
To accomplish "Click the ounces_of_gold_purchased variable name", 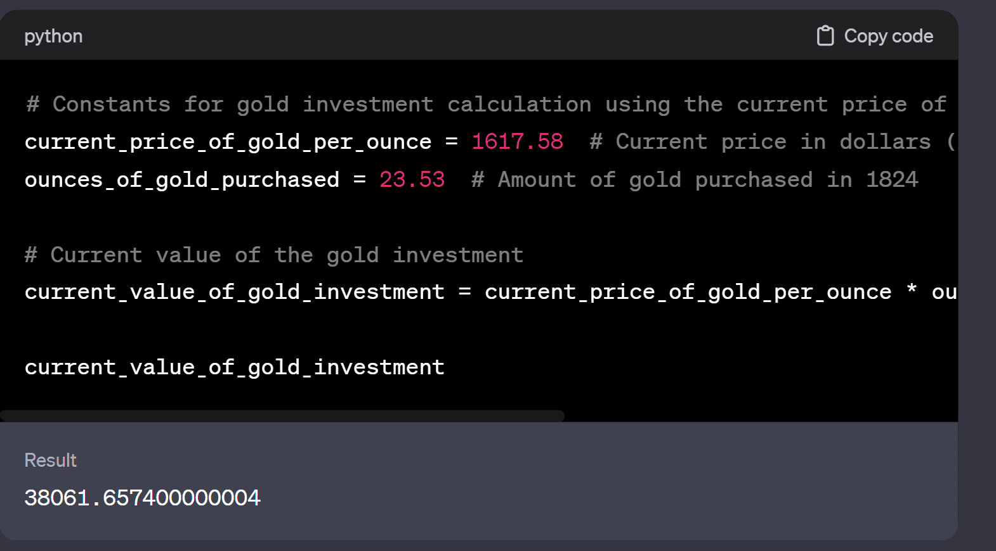I will coord(181,180).
